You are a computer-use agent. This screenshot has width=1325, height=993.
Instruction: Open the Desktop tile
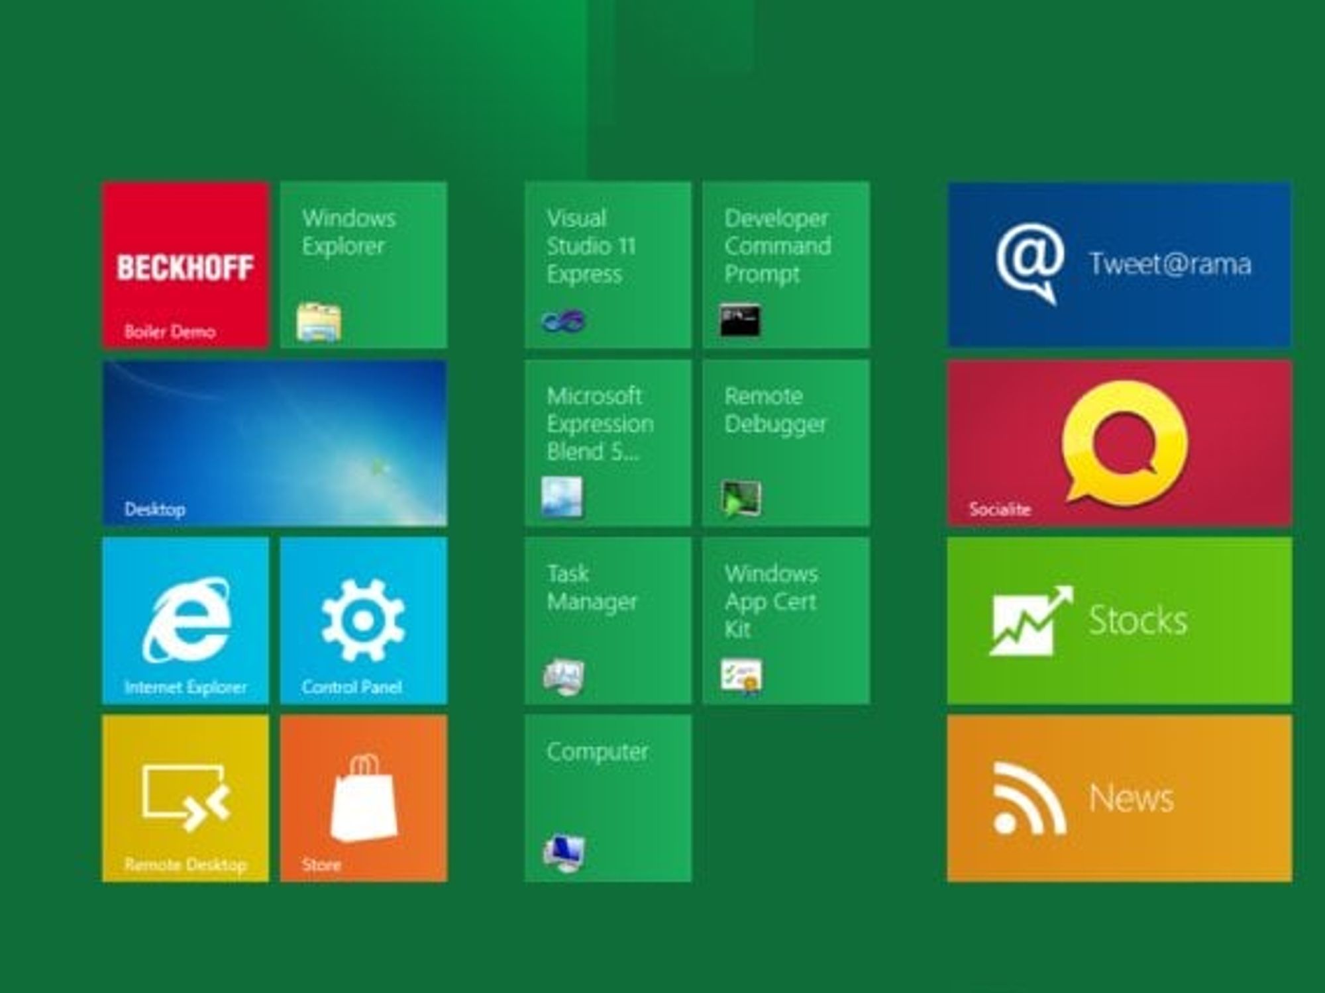(x=275, y=443)
